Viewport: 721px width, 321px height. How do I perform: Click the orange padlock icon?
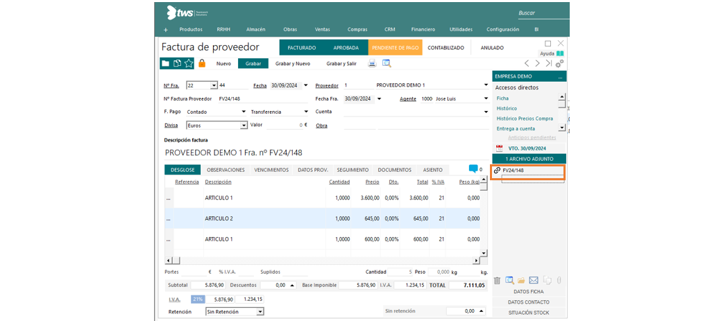point(202,63)
